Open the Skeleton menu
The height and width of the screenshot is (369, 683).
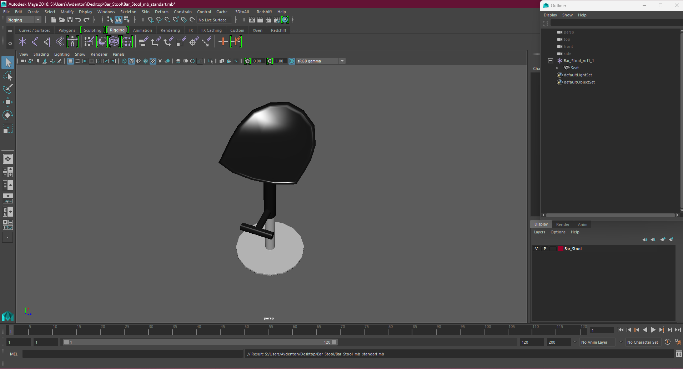128,12
